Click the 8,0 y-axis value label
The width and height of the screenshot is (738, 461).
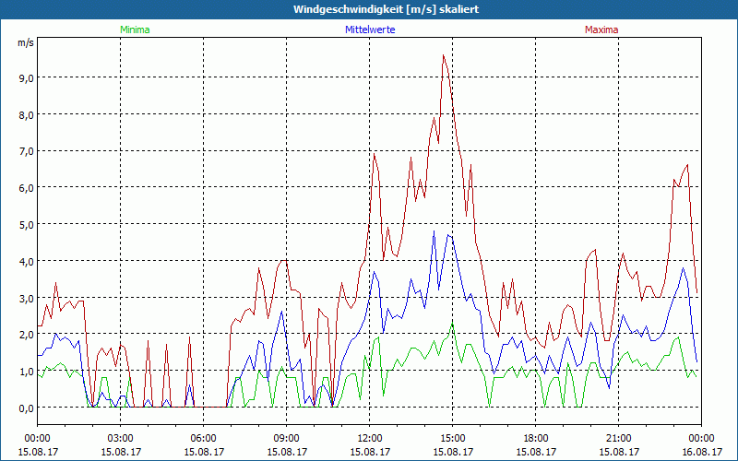25,115
